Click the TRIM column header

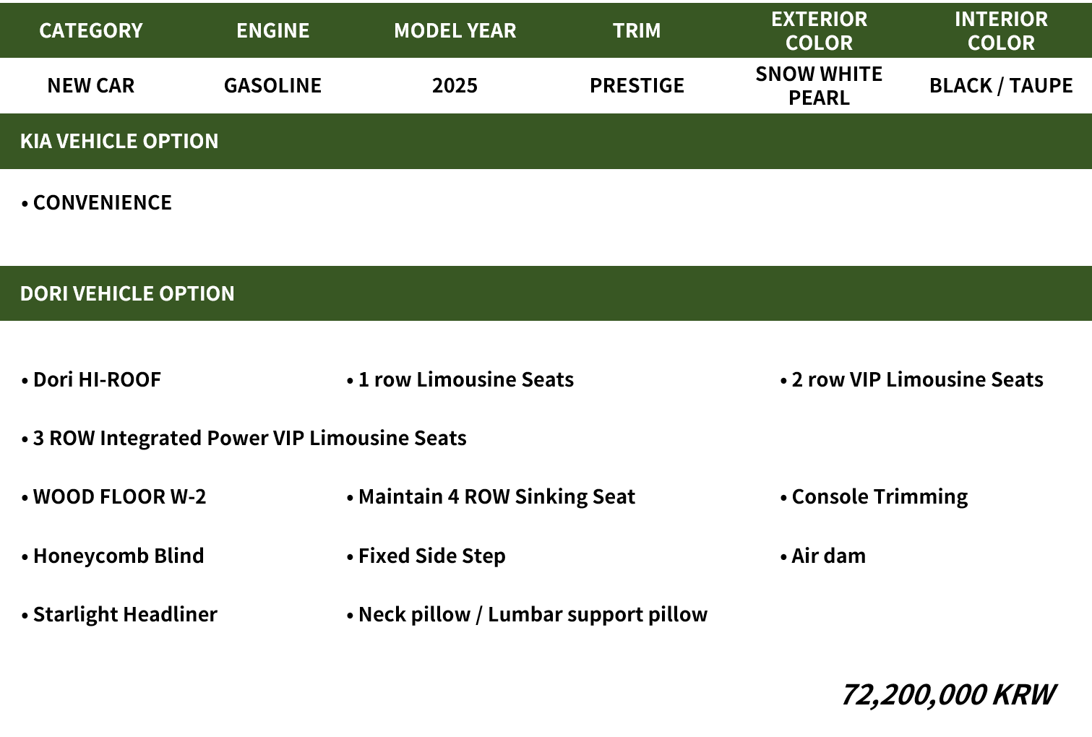coord(637,30)
